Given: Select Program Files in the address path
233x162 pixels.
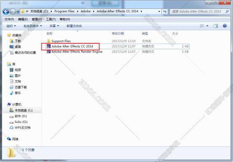Looking at the screenshot, I should click(x=64, y=11).
